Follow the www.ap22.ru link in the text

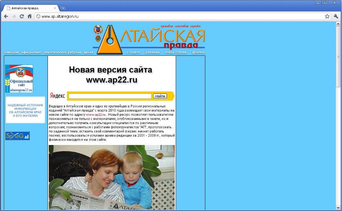point(96,115)
